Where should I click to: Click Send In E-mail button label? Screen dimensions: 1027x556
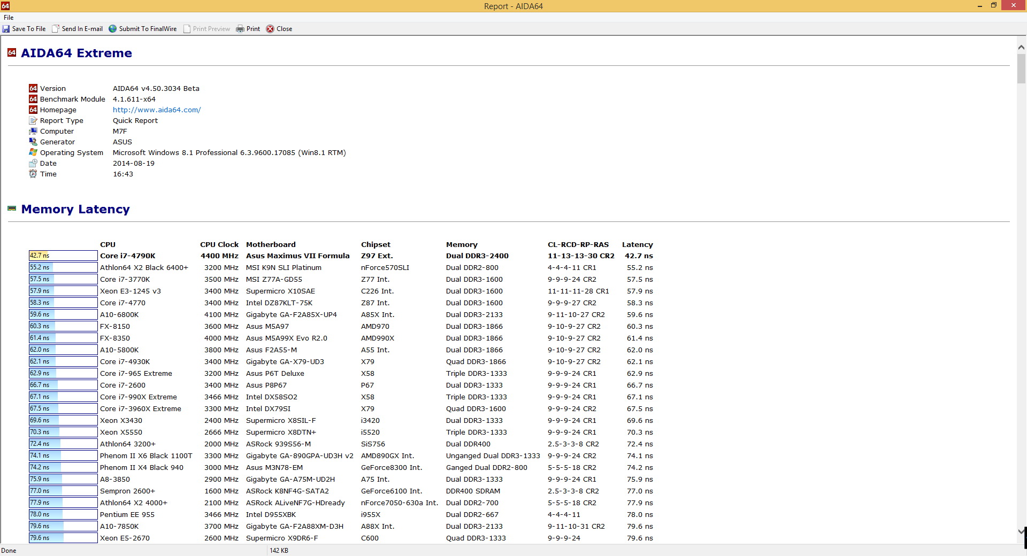[82, 29]
